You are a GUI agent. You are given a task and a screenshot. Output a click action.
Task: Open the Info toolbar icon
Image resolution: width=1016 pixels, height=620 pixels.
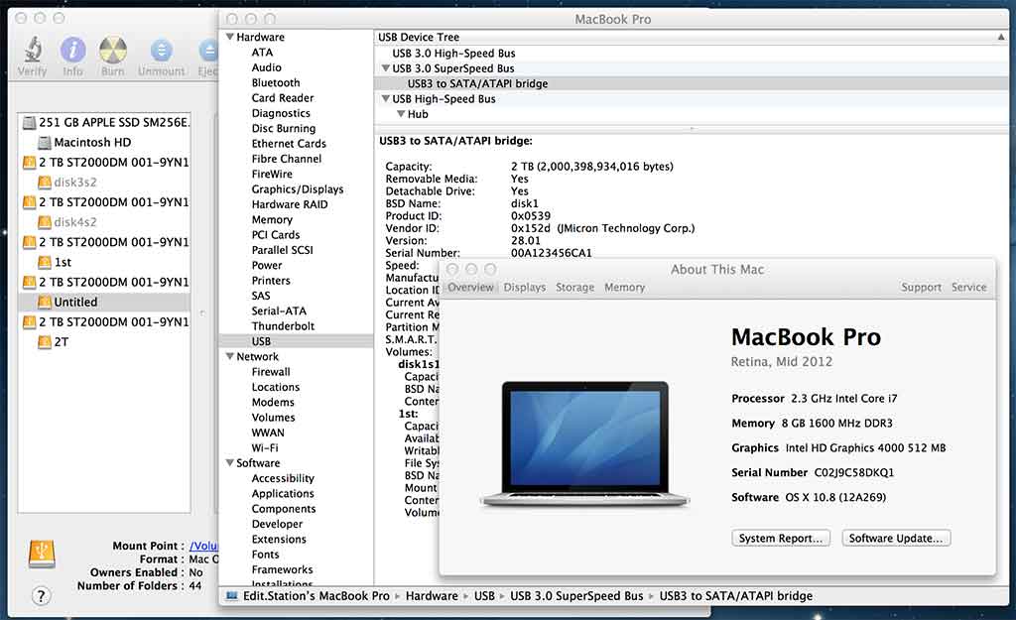(x=72, y=50)
